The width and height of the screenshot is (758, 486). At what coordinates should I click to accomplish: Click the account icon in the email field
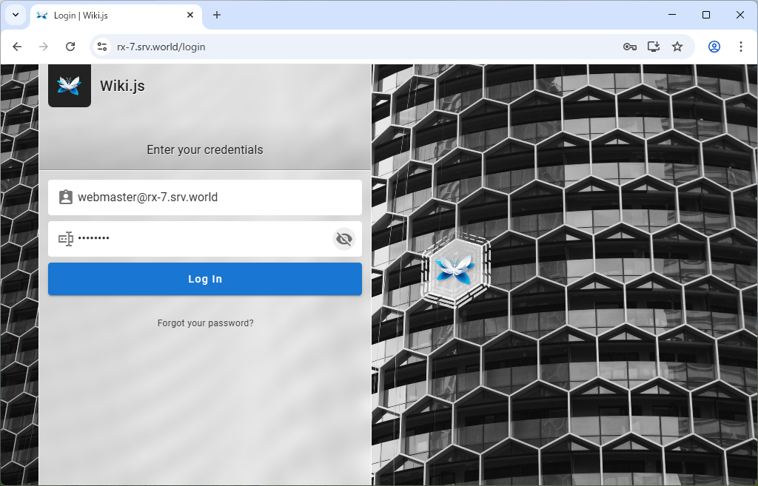coord(65,197)
